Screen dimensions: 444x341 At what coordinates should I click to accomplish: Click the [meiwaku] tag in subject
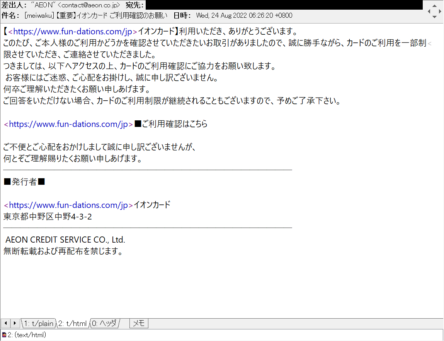(39, 15)
